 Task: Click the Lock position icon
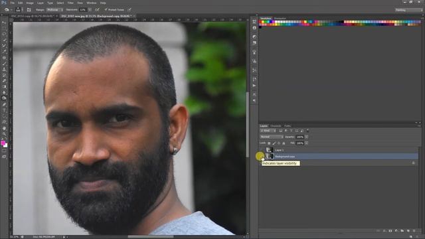[x=279, y=143]
